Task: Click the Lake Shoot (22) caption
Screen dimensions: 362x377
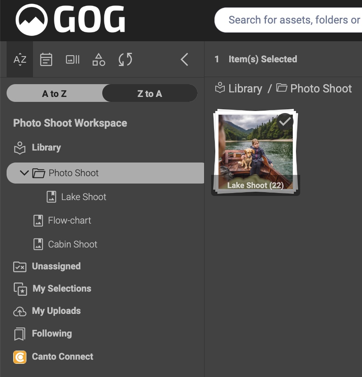Action: tap(256, 185)
